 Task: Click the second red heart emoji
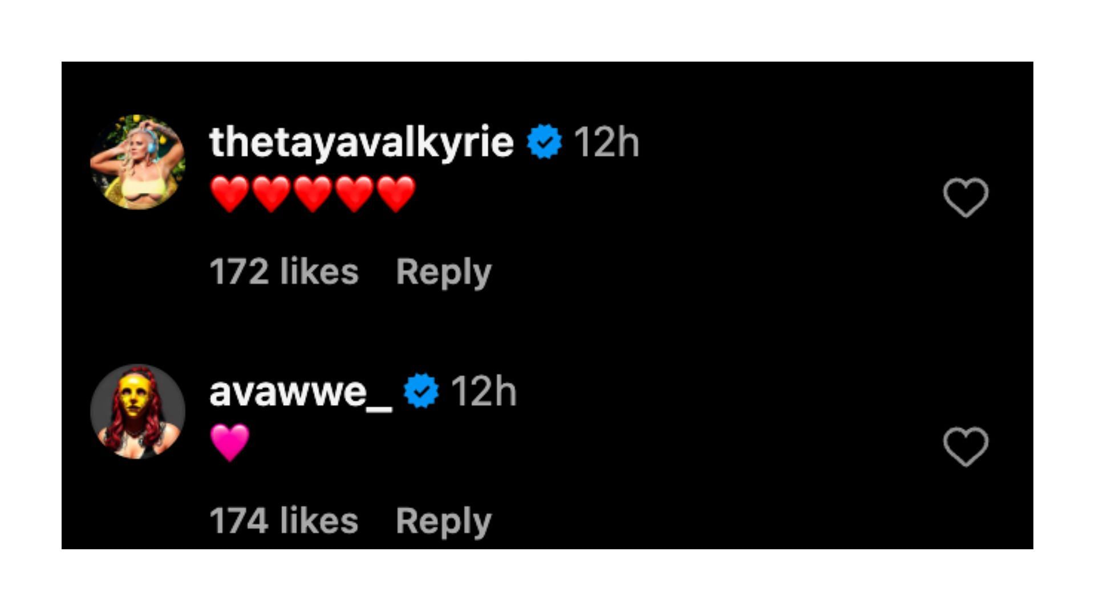(271, 194)
